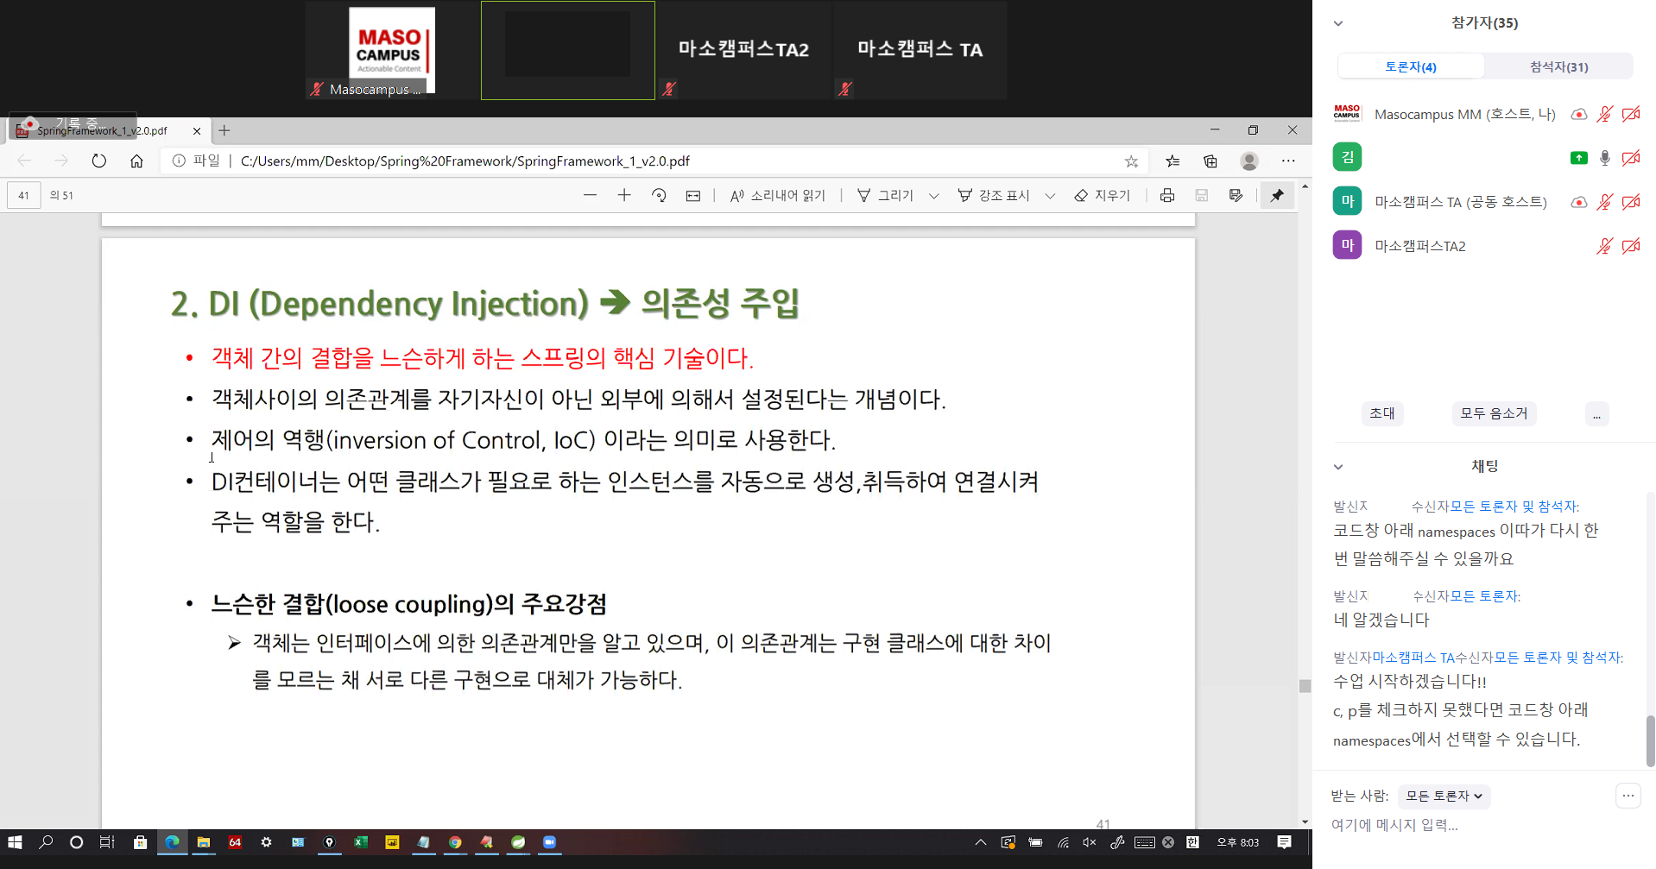The image size is (1656, 869).
Task: Click the 초대 invite button
Action: (1381, 413)
